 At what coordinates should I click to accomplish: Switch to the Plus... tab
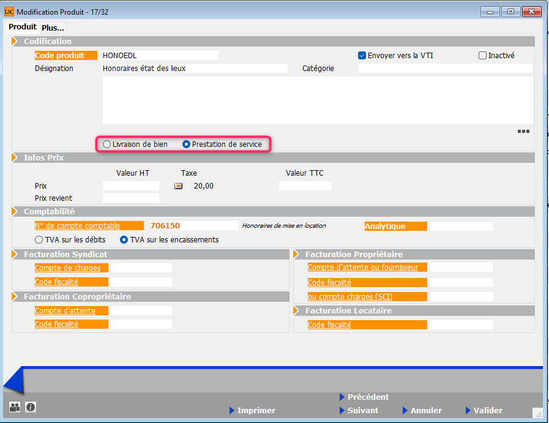[53, 28]
